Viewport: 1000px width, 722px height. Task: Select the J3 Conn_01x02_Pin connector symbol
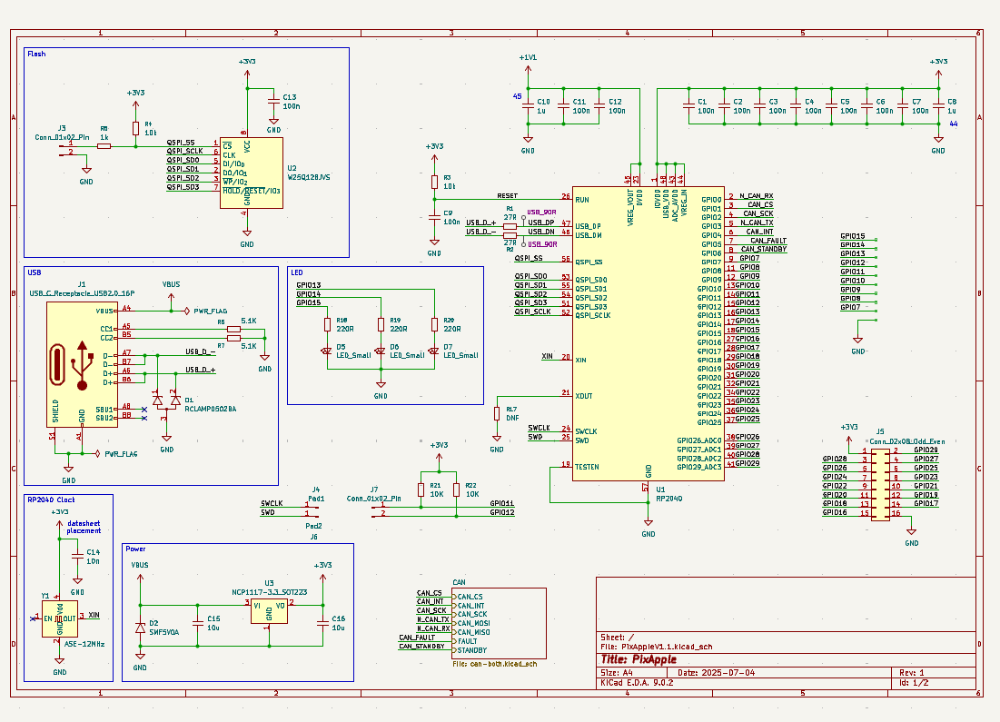pos(66,150)
